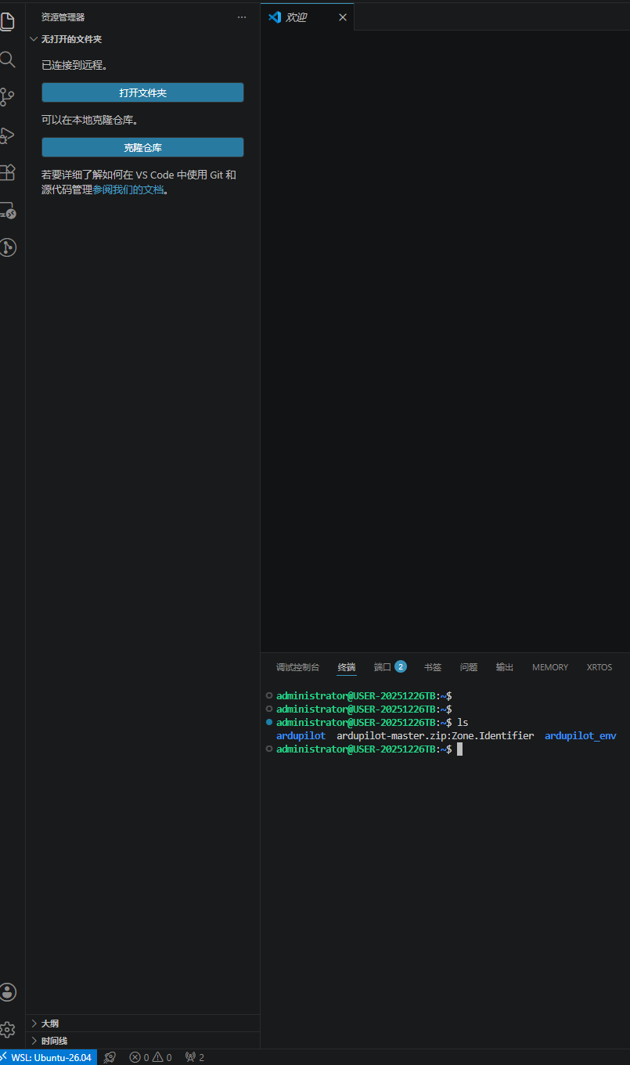Click the warning triangle icon showing 0
630x1065 pixels.
157,1057
